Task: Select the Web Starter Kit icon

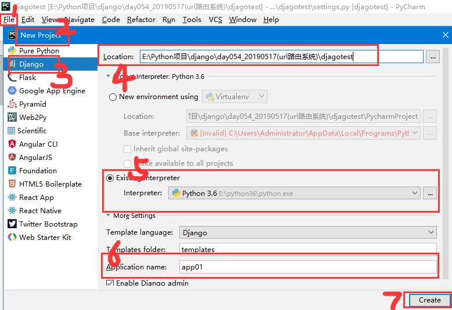Action: tap(12, 237)
